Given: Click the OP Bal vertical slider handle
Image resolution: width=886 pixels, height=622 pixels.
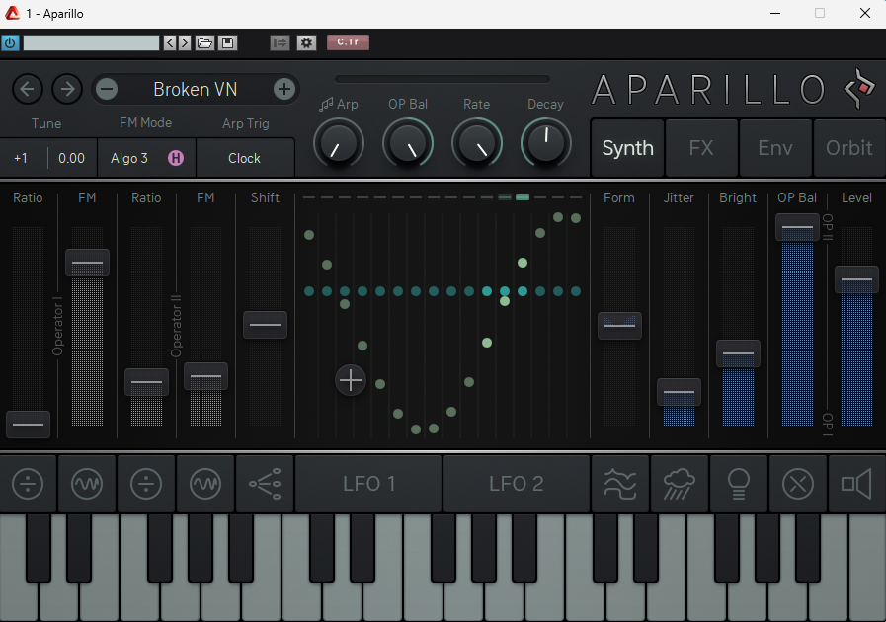Looking at the screenshot, I should (797, 228).
